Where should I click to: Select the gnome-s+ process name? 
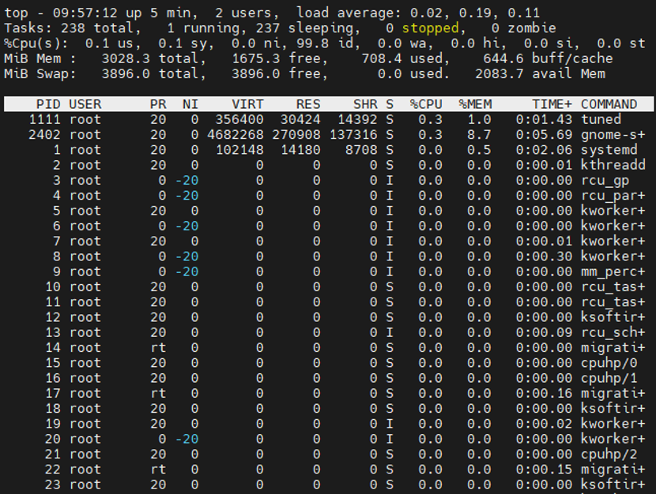pyautogui.click(x=613, y=134)
